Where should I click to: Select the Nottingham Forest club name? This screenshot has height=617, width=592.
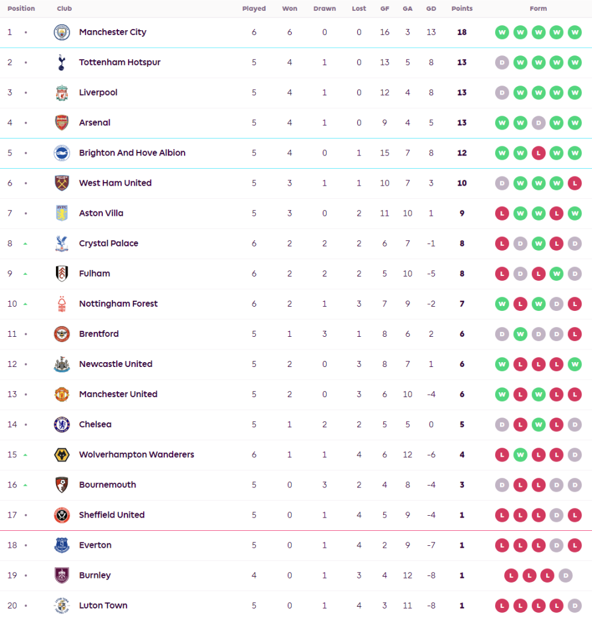coord(118,304)
